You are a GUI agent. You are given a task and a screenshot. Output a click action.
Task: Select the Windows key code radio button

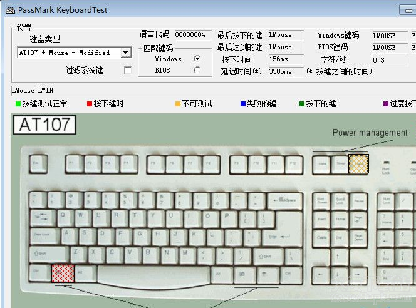click(x=197, y=59)
